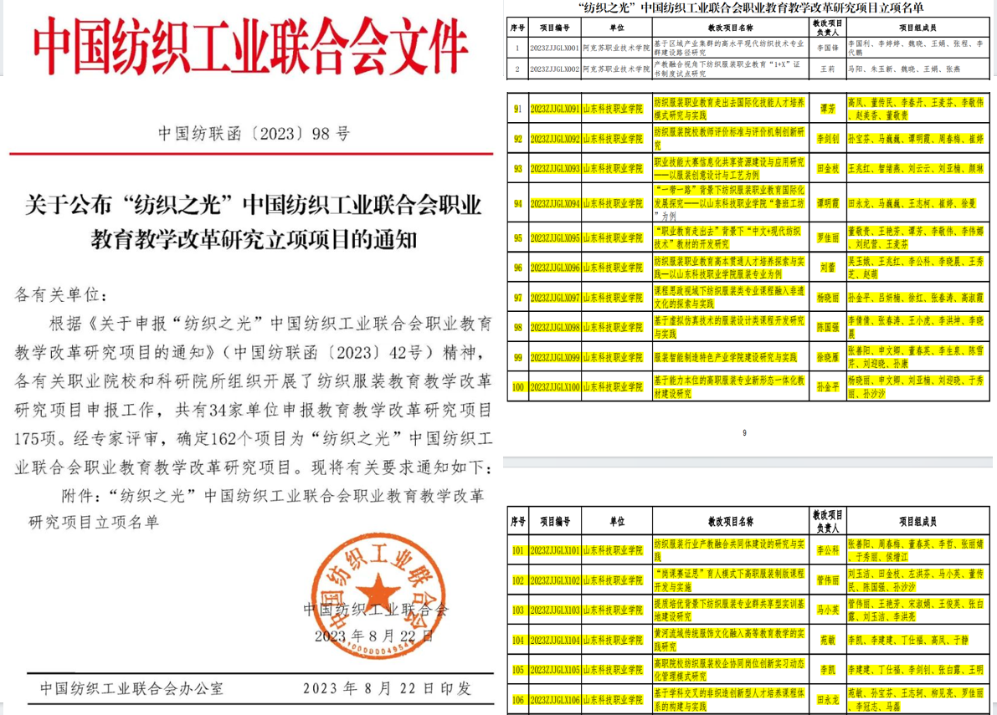Select footer text "中国纺织工业联合会办公室"
This screenshot has height=715, width=997.
[x=131, y=688]
